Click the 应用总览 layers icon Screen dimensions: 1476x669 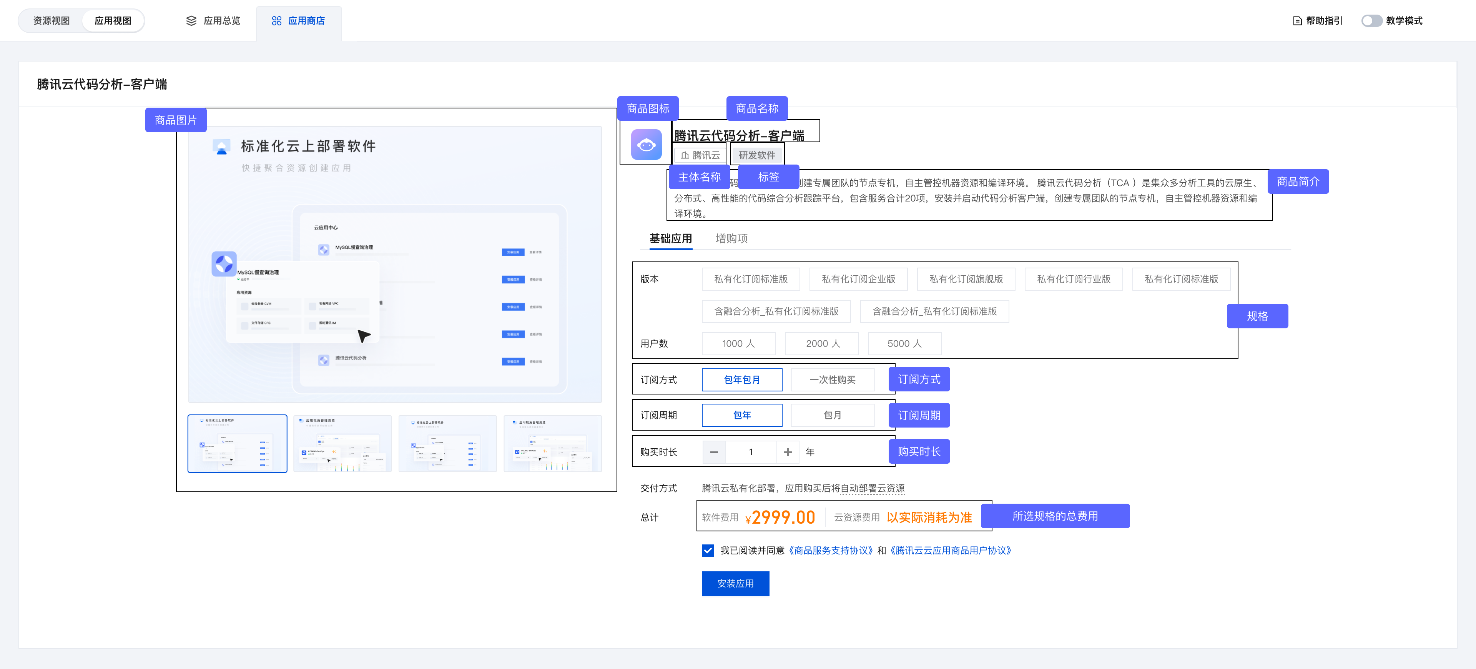click(x=191, y=21)
